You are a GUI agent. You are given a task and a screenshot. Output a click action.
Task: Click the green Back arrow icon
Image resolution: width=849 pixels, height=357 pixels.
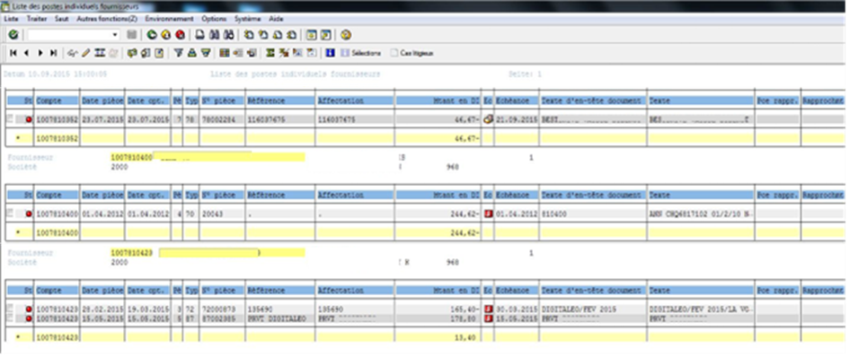coord(152,35)
